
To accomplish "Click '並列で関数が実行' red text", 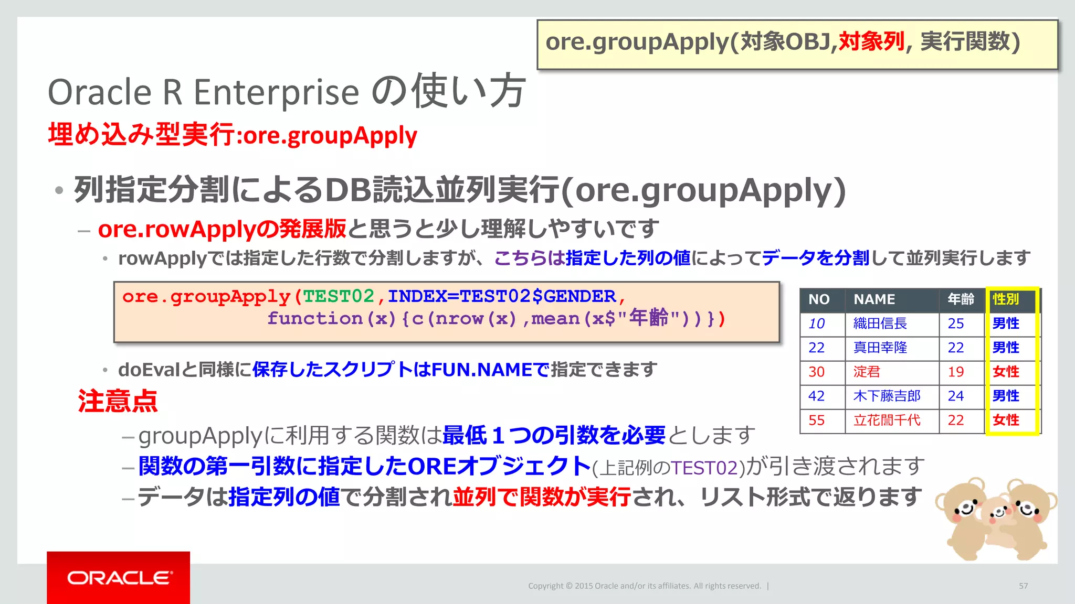I will [x=542, y=497].
